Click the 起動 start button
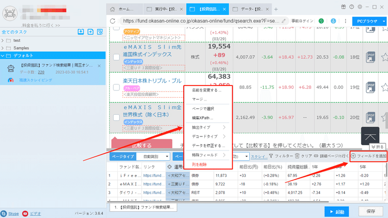 (337, 212)
